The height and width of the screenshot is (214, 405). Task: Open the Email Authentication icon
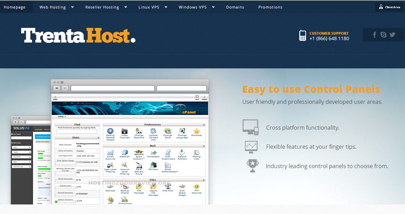click(x=168, y=165)
